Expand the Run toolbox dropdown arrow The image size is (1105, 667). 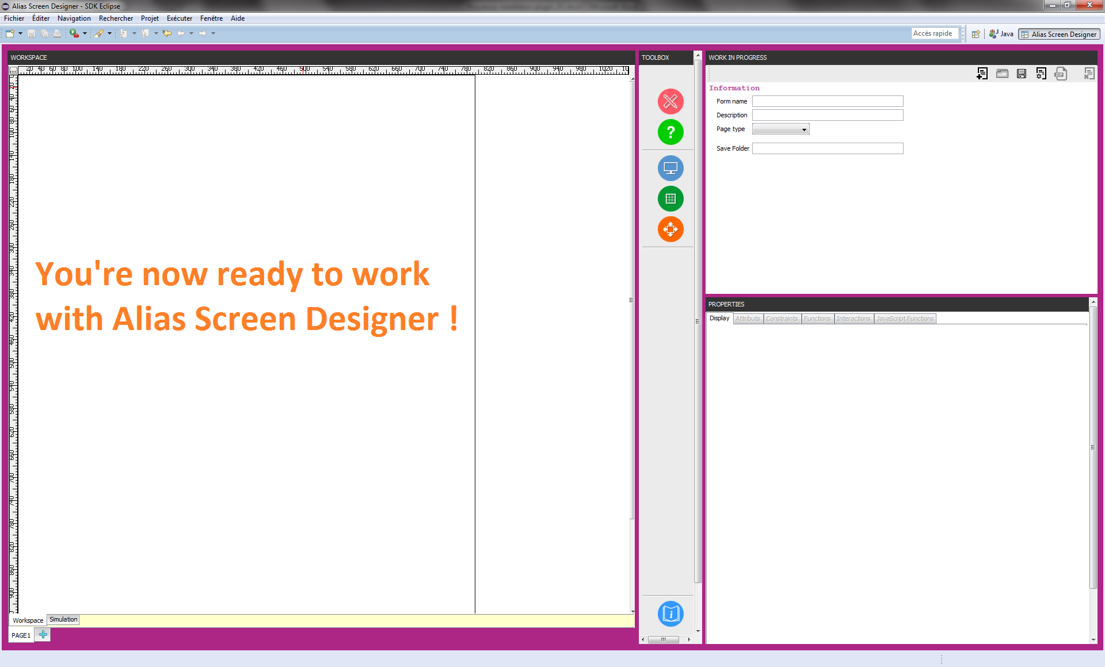85,33
